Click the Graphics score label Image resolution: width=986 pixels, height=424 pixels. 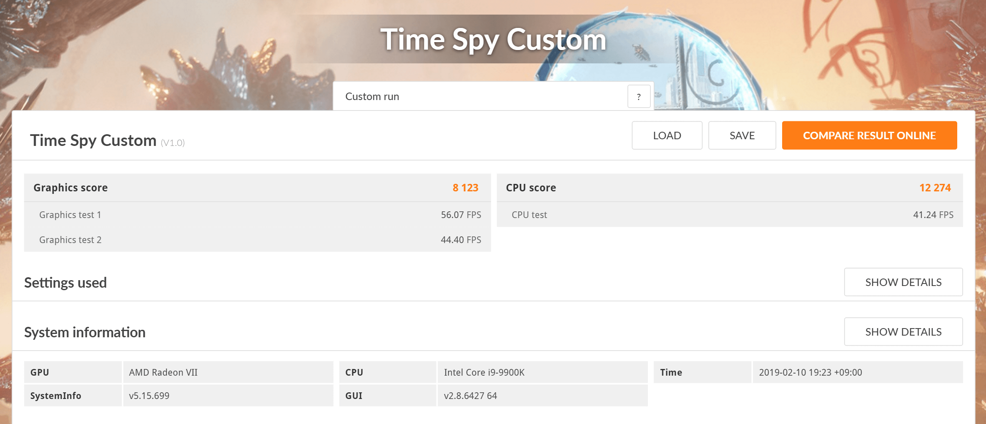pyautogui.click(x=70, y=188)
